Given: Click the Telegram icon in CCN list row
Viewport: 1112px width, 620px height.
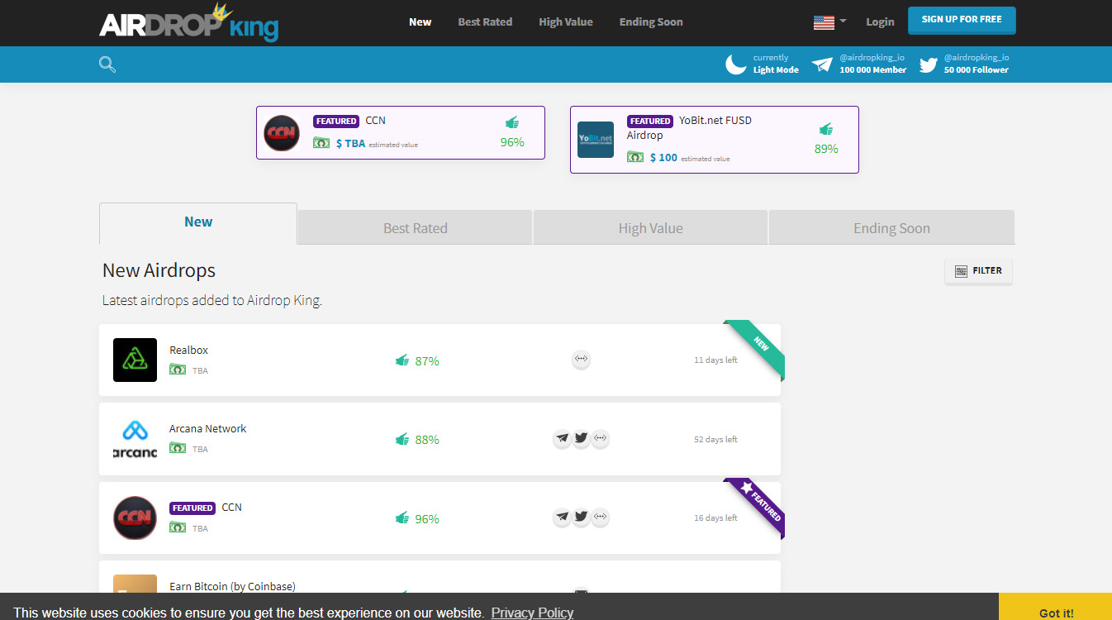Looking at the screenshot, I should (x=562, y=517).
